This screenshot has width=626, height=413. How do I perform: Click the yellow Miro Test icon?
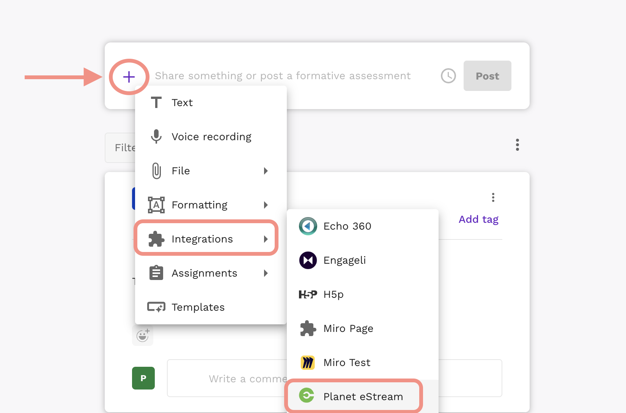tap(308, 363)
